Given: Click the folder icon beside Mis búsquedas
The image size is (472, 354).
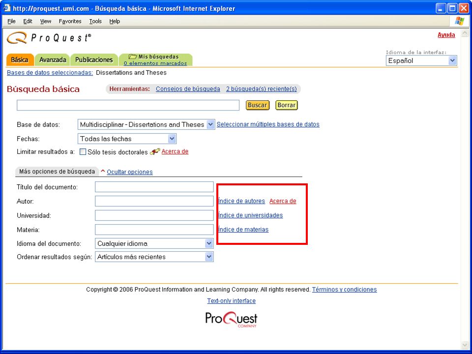Looking at the screenshot, I should 133,56.
